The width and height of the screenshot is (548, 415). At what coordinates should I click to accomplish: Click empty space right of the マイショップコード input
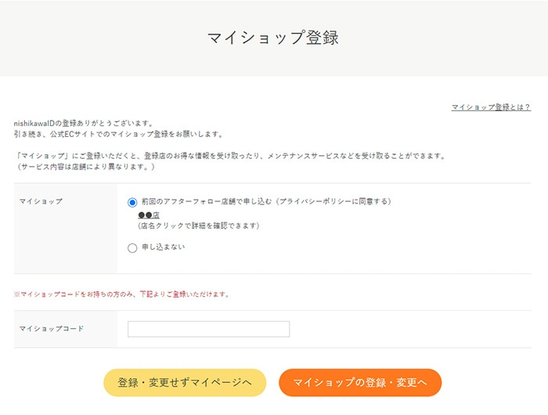click(x=409, y=329)
